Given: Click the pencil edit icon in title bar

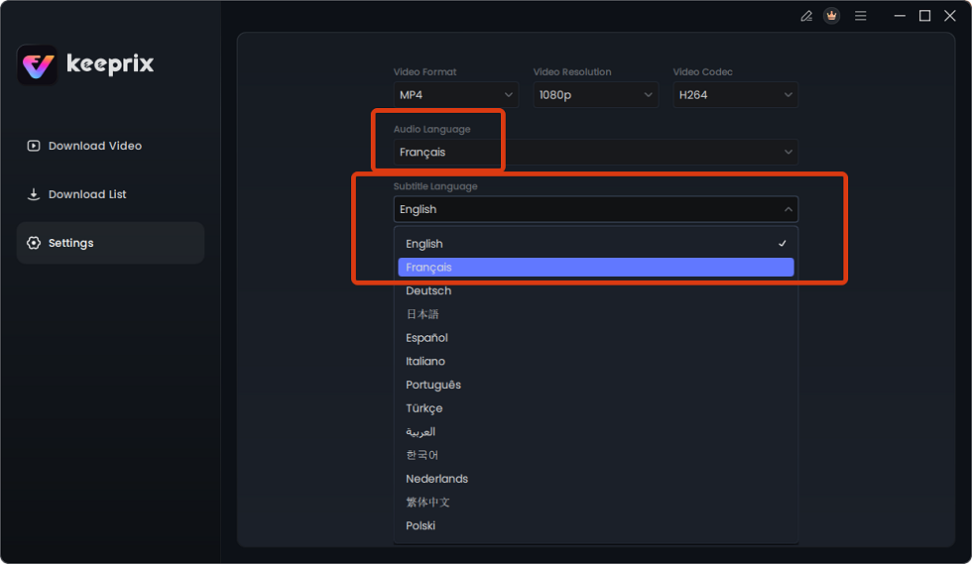Looking at the screenshot, I should (806, 16).
